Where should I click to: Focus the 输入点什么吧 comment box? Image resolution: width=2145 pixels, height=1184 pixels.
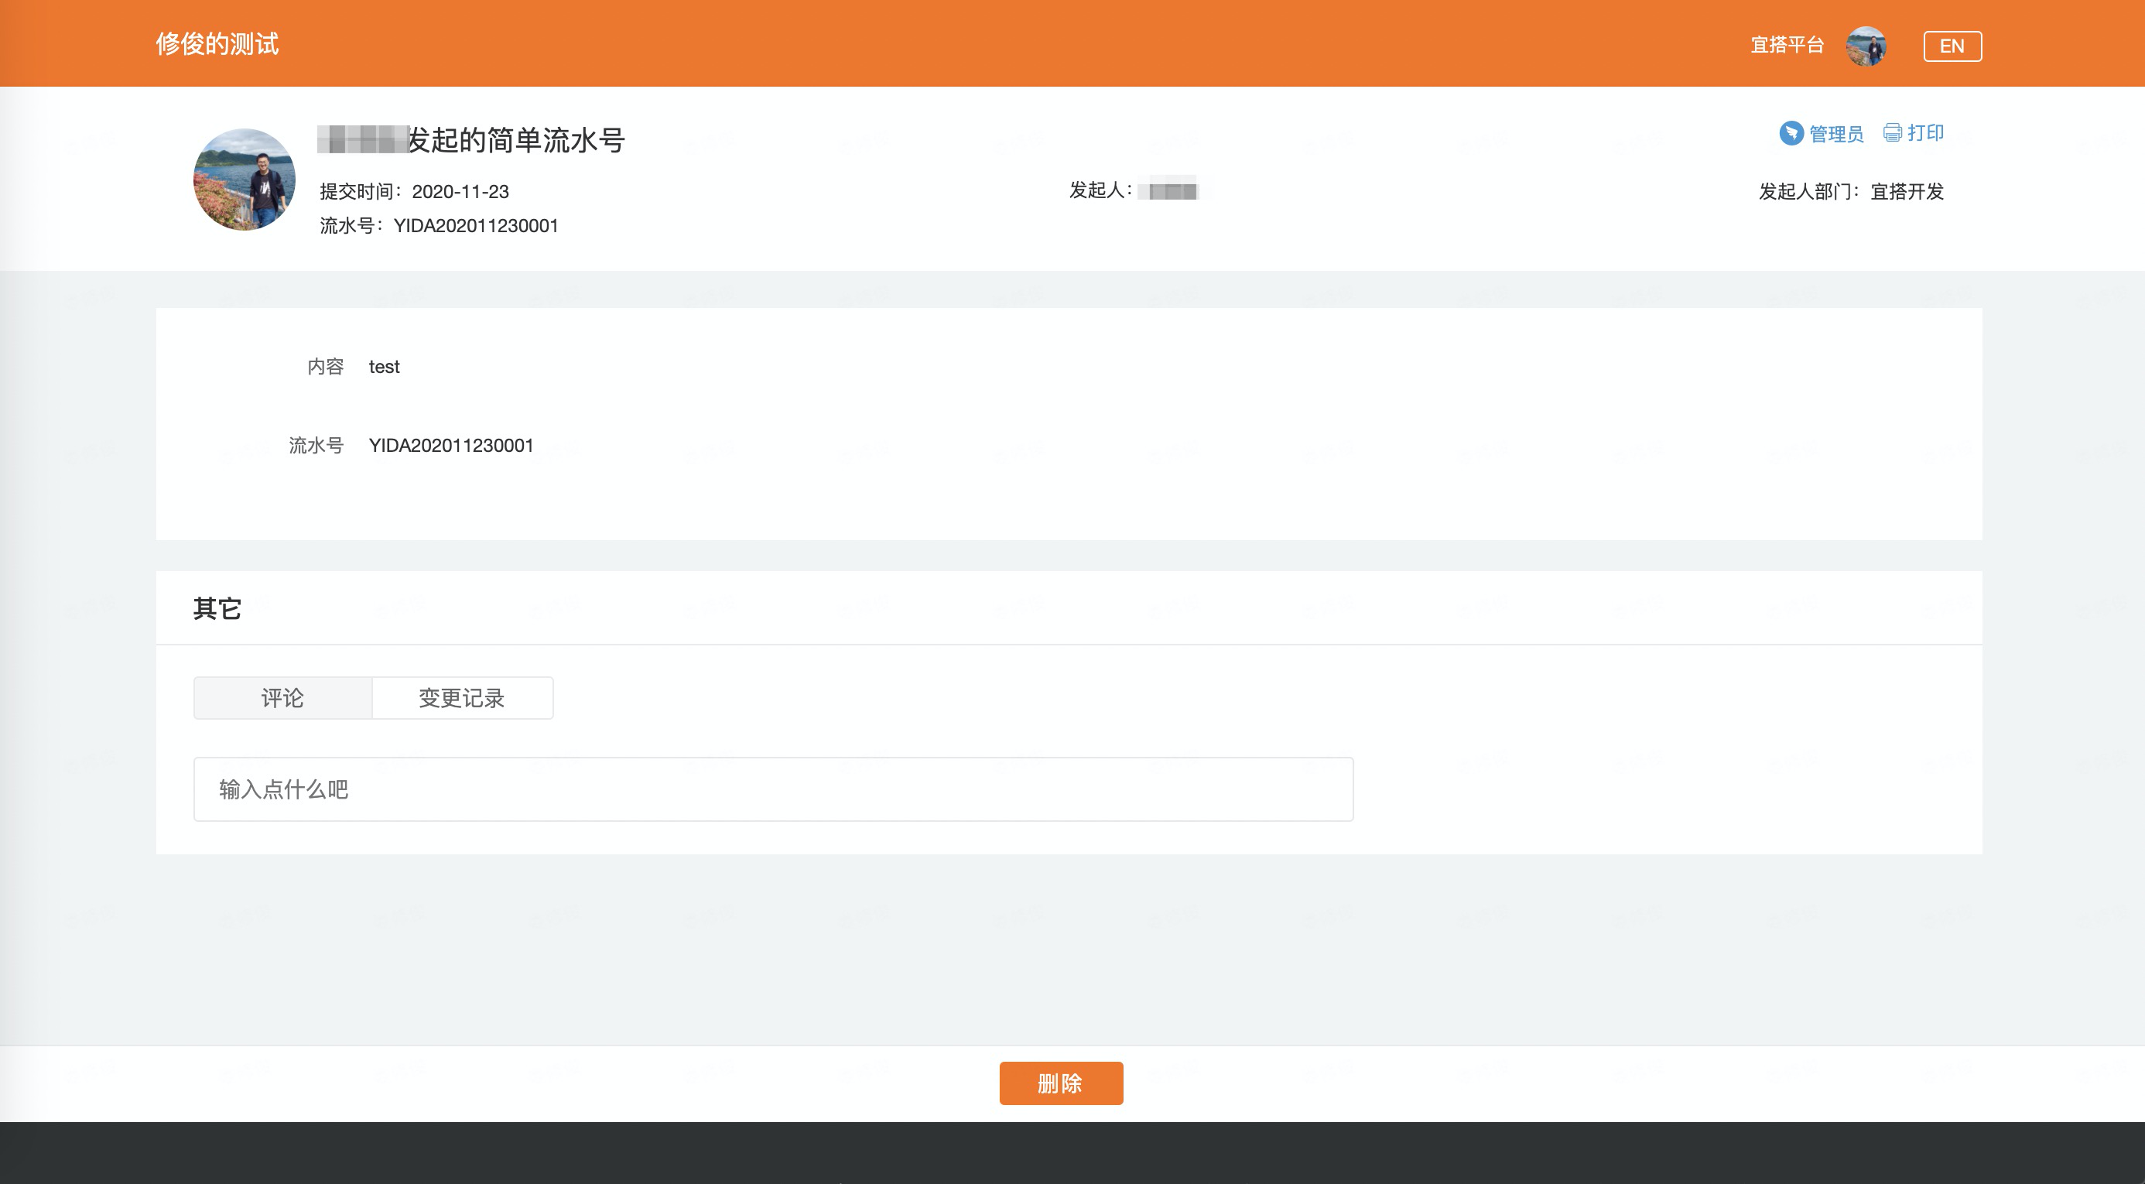pyautogui.click(x=773, y=789)
